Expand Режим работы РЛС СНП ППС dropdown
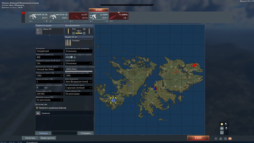This screenshot has width=254, height=143. click(x=50, y=94)
